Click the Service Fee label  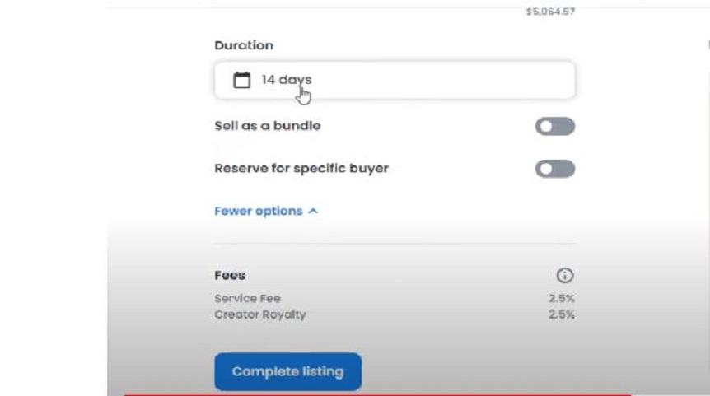[248, 298]
